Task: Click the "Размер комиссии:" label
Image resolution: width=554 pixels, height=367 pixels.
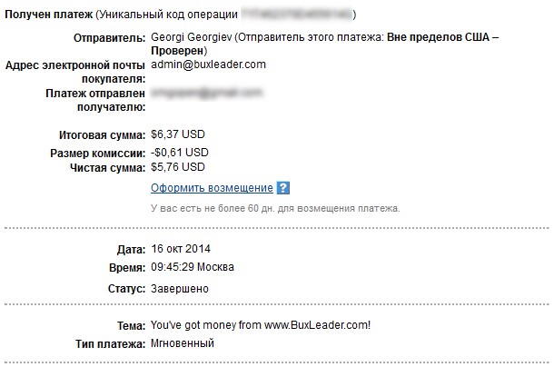Action: pos(98,153)
